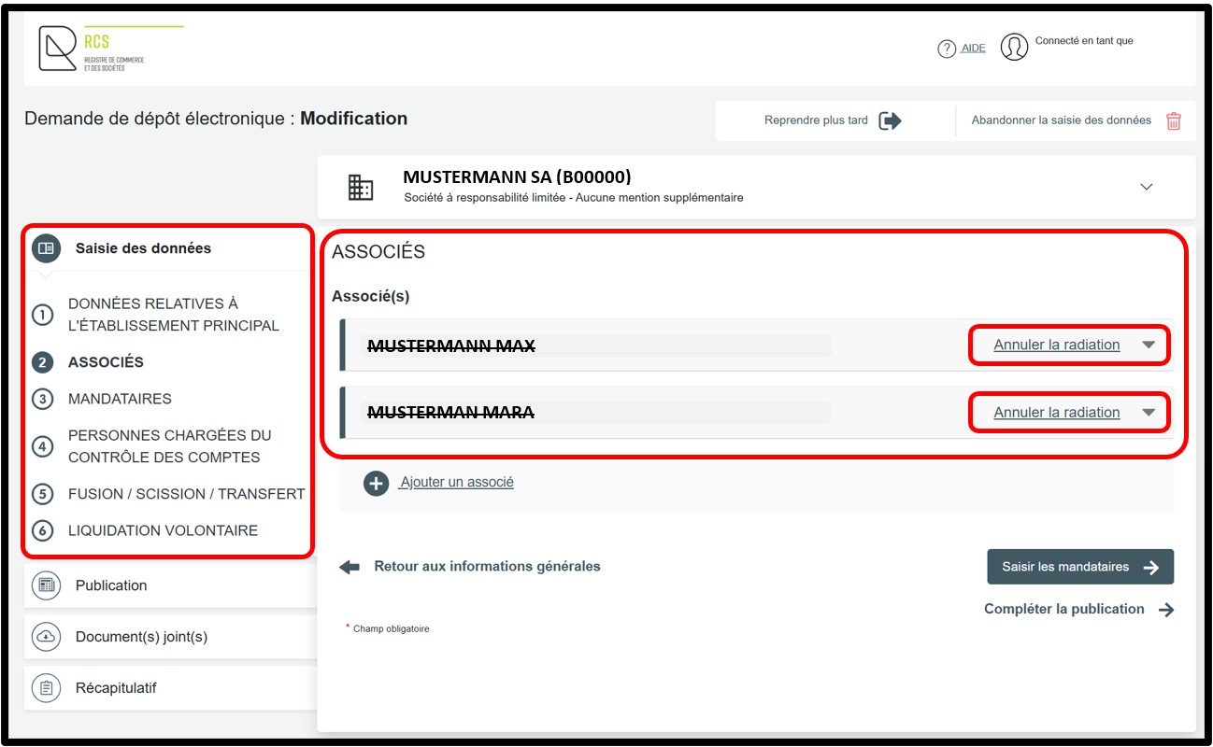Open help via the AIDE question mark icon

947,49
